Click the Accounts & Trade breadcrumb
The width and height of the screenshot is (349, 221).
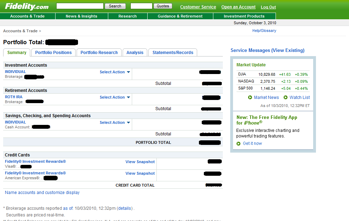point(20,31)
